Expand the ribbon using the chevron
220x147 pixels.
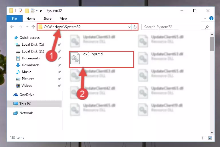[205, 18]
